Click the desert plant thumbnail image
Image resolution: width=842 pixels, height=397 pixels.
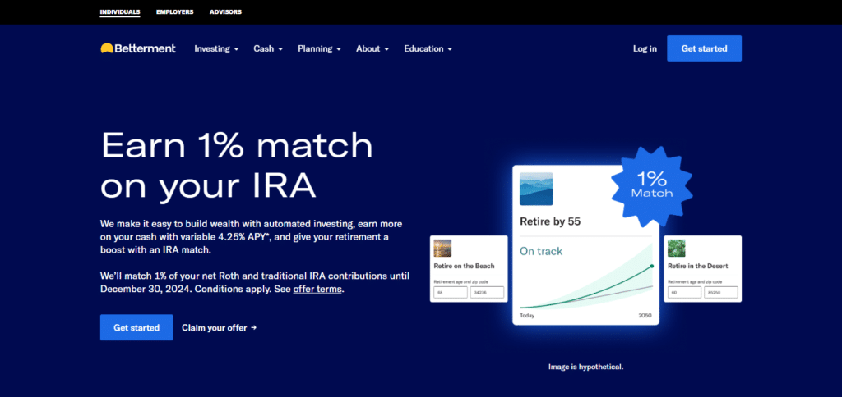[676, 248]
